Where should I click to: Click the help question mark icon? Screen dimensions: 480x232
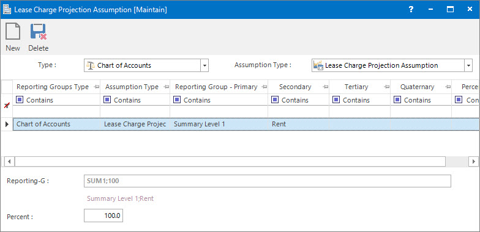pyautogui.click(x=411, y=10)
